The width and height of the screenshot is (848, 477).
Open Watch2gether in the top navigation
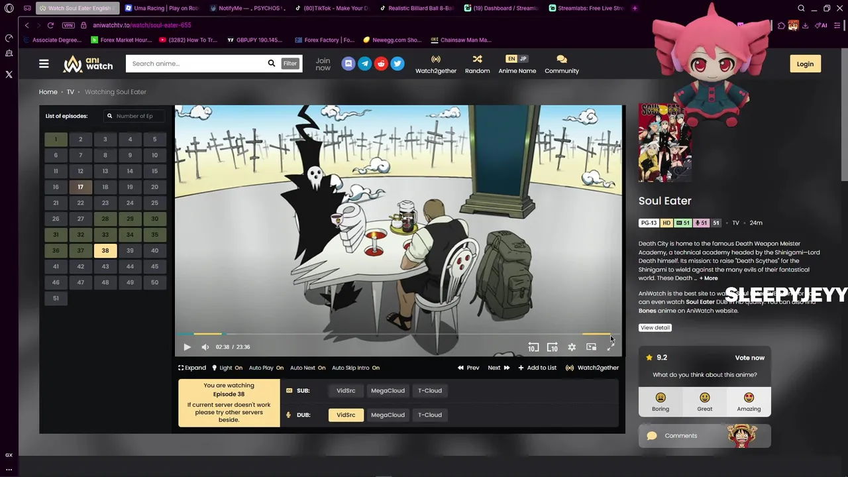pyautogui.click(x=436, y=64)
